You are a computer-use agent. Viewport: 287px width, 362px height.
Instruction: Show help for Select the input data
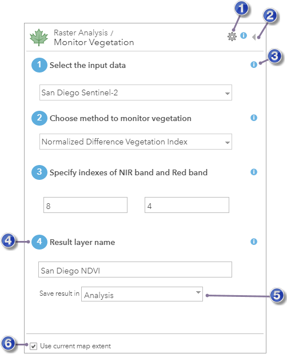tap(254, 65)
